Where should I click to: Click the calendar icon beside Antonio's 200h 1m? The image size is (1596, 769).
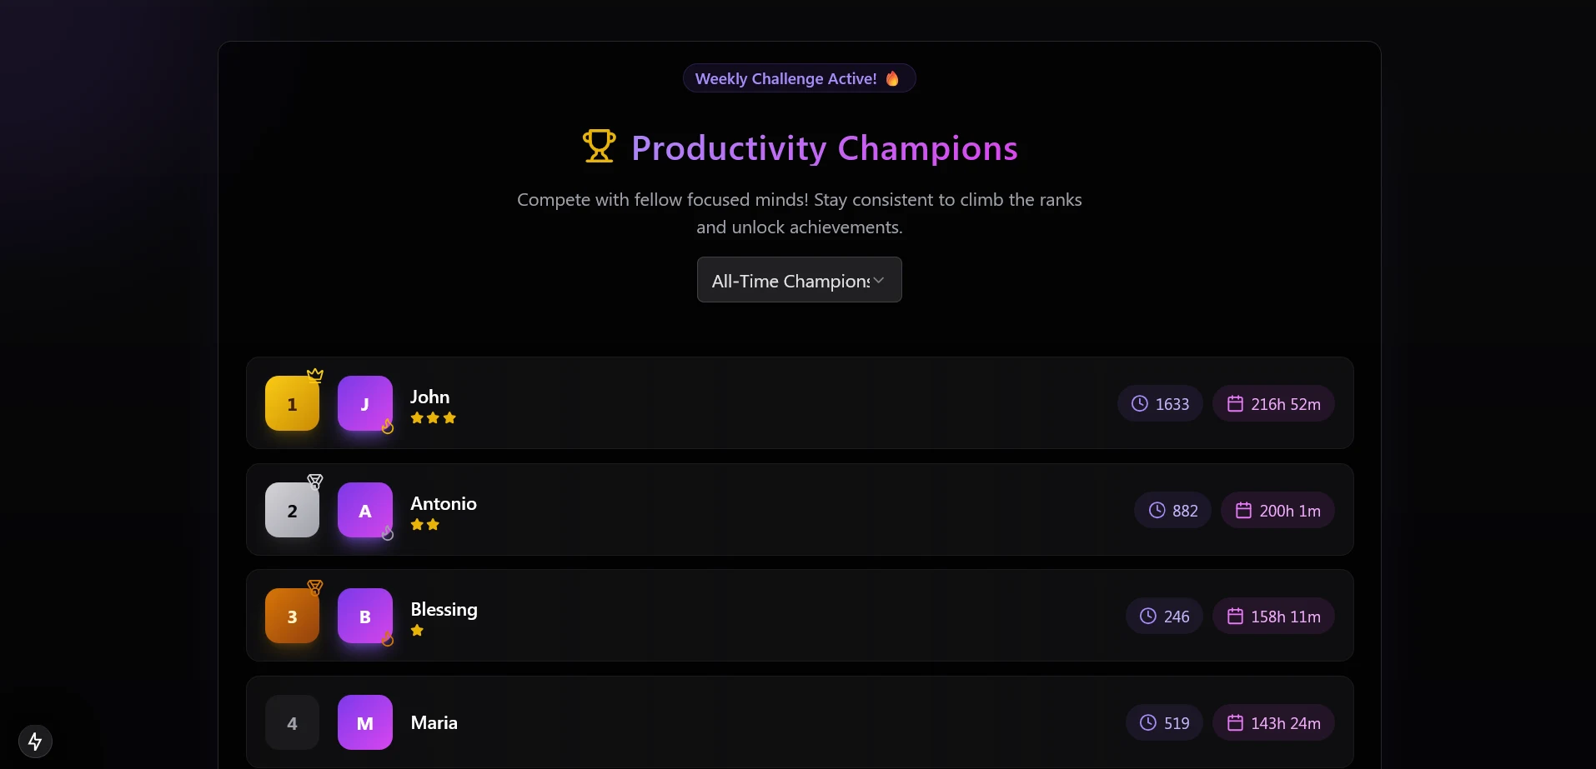pos(1242,510)
